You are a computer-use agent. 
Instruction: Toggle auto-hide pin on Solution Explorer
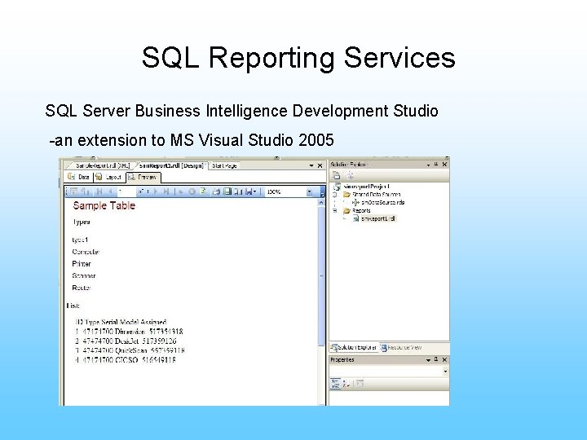click(436, 165)
